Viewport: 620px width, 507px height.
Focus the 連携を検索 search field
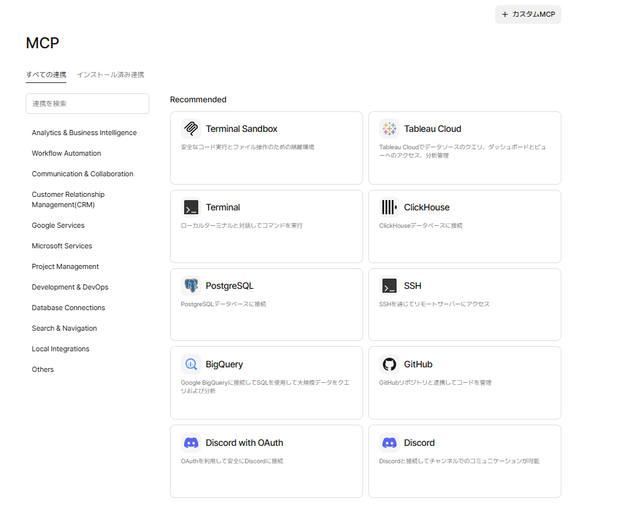88,104
